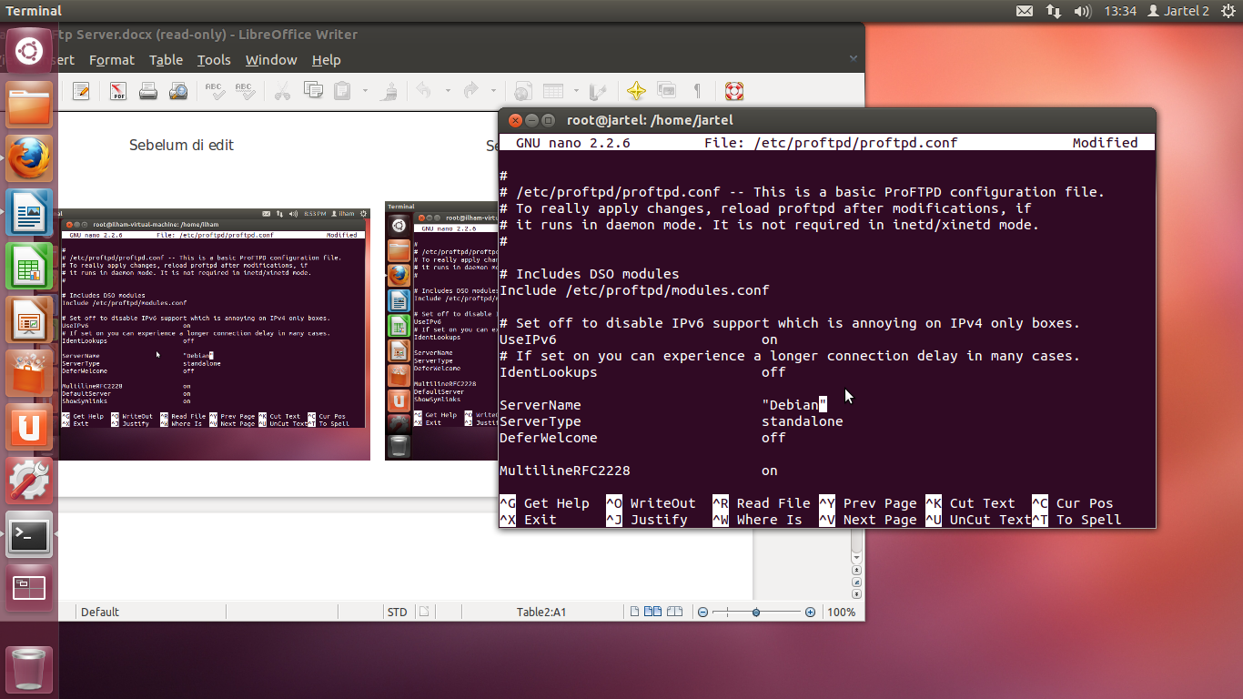Export document directly as PDF

[x=118, y=91]
